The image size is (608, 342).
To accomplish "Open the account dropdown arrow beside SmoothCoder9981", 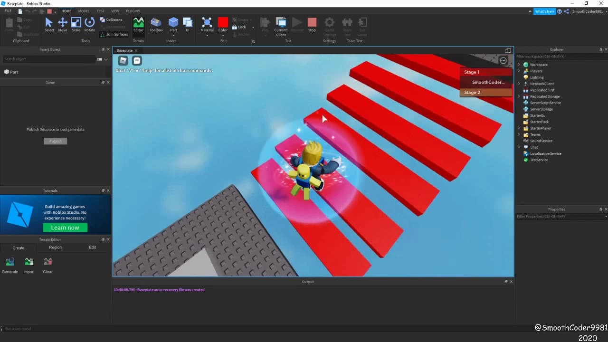I will tap(606, 11).
